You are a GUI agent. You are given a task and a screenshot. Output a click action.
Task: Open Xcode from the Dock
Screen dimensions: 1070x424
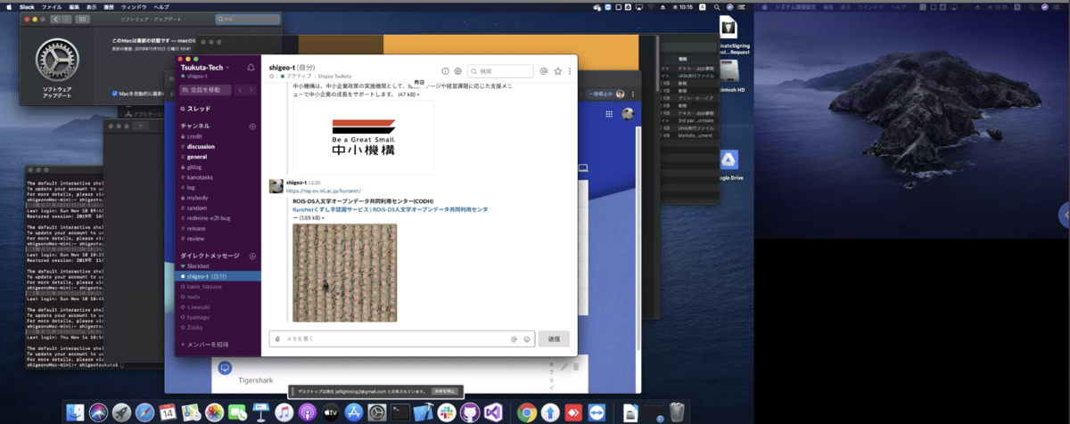(x=424, y=412)
